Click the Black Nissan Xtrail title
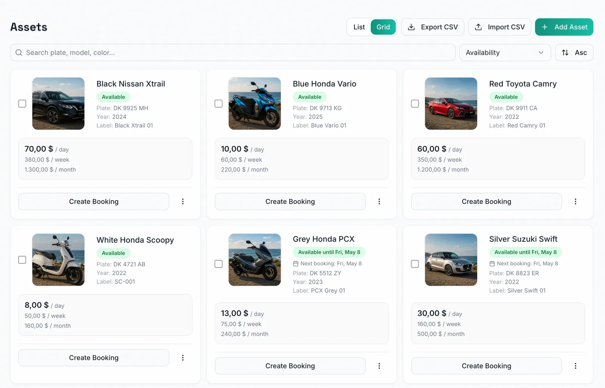The height and width of the screenshot is (388, 605). pos(131,84)
